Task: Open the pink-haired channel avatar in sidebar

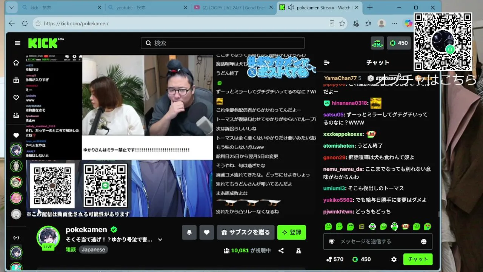Action: [x=16, y=198]
